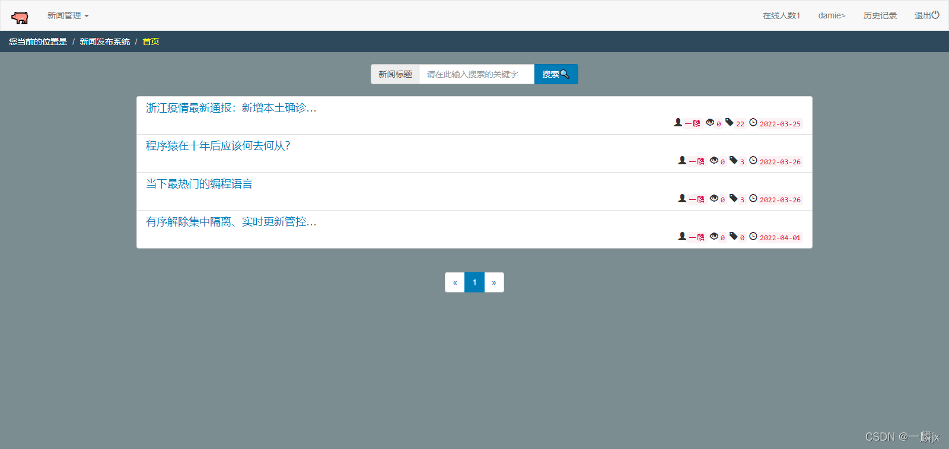Click author icon on 有序解除 row
Viewport: 949px width, 449px height.
coord(682,236)
